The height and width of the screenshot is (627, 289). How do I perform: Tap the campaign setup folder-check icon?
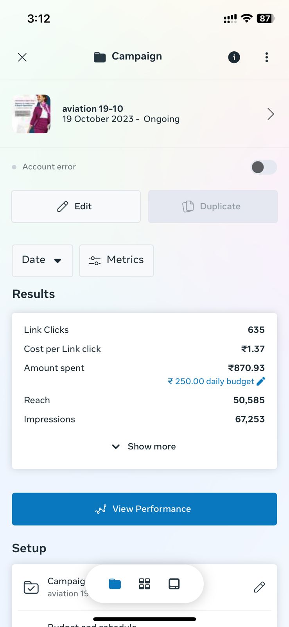click(x=31, y=587)
